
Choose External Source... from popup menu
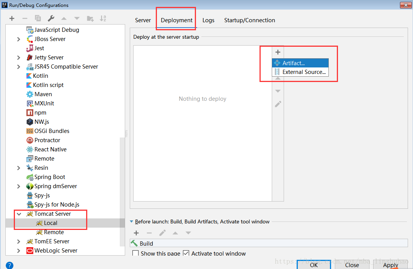pos(300,72)
